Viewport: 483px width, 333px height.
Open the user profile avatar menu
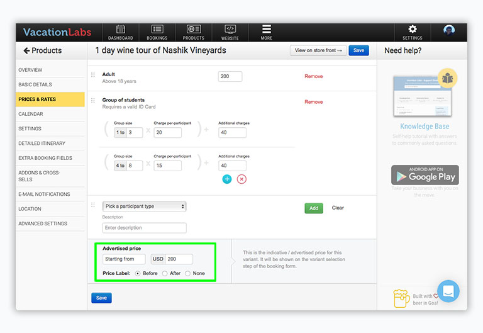(449, 30)
